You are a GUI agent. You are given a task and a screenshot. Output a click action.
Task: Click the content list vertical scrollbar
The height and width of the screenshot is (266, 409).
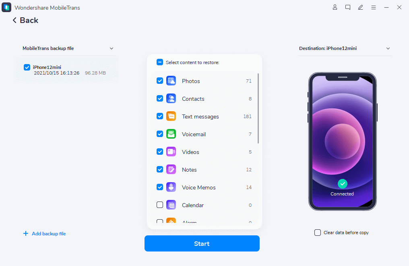258,108
